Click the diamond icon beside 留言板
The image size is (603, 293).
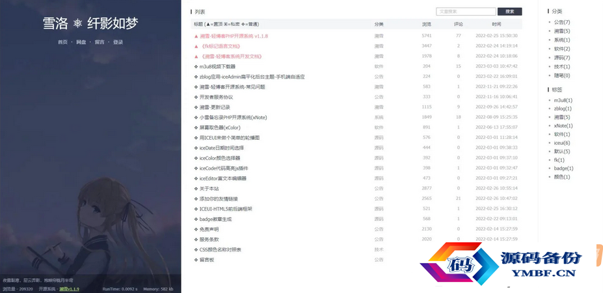pos(196,260)
